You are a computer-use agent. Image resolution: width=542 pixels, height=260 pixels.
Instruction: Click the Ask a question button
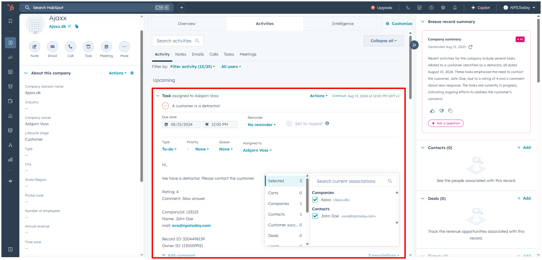[x=446, y=123]
